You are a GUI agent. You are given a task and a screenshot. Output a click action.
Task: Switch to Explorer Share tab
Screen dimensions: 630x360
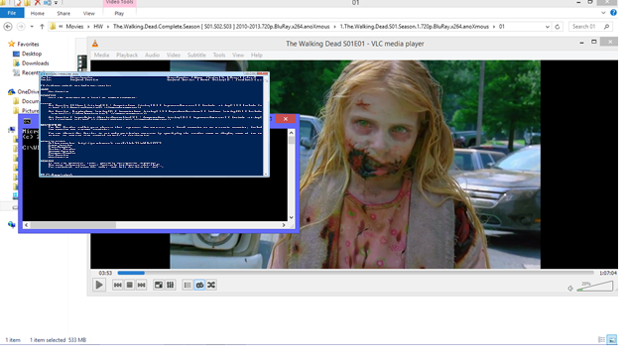click(x=63, y=13)
